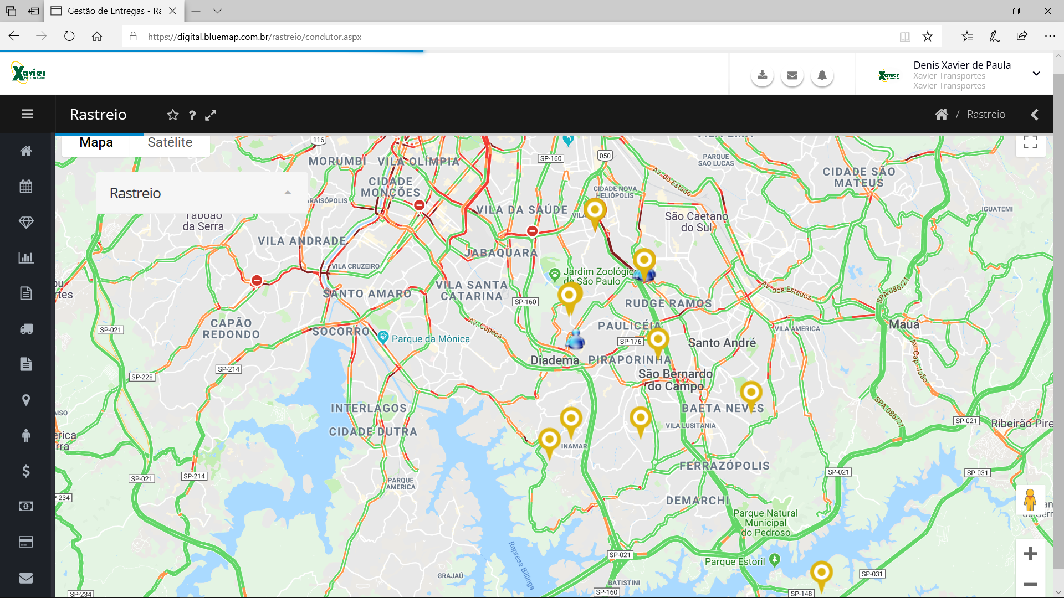Viewport: 1064px width, 598px height.
Task: Open the envelope messages icon in the header
Action: click(x=792, y=75)
